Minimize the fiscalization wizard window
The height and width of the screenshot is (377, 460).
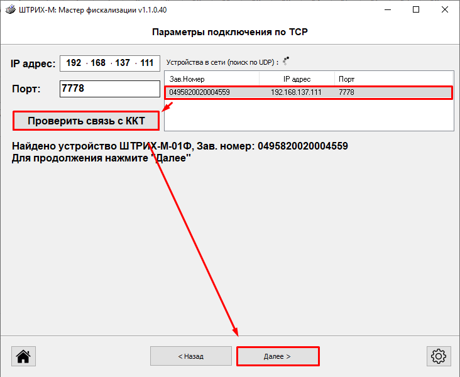[386, 10]
